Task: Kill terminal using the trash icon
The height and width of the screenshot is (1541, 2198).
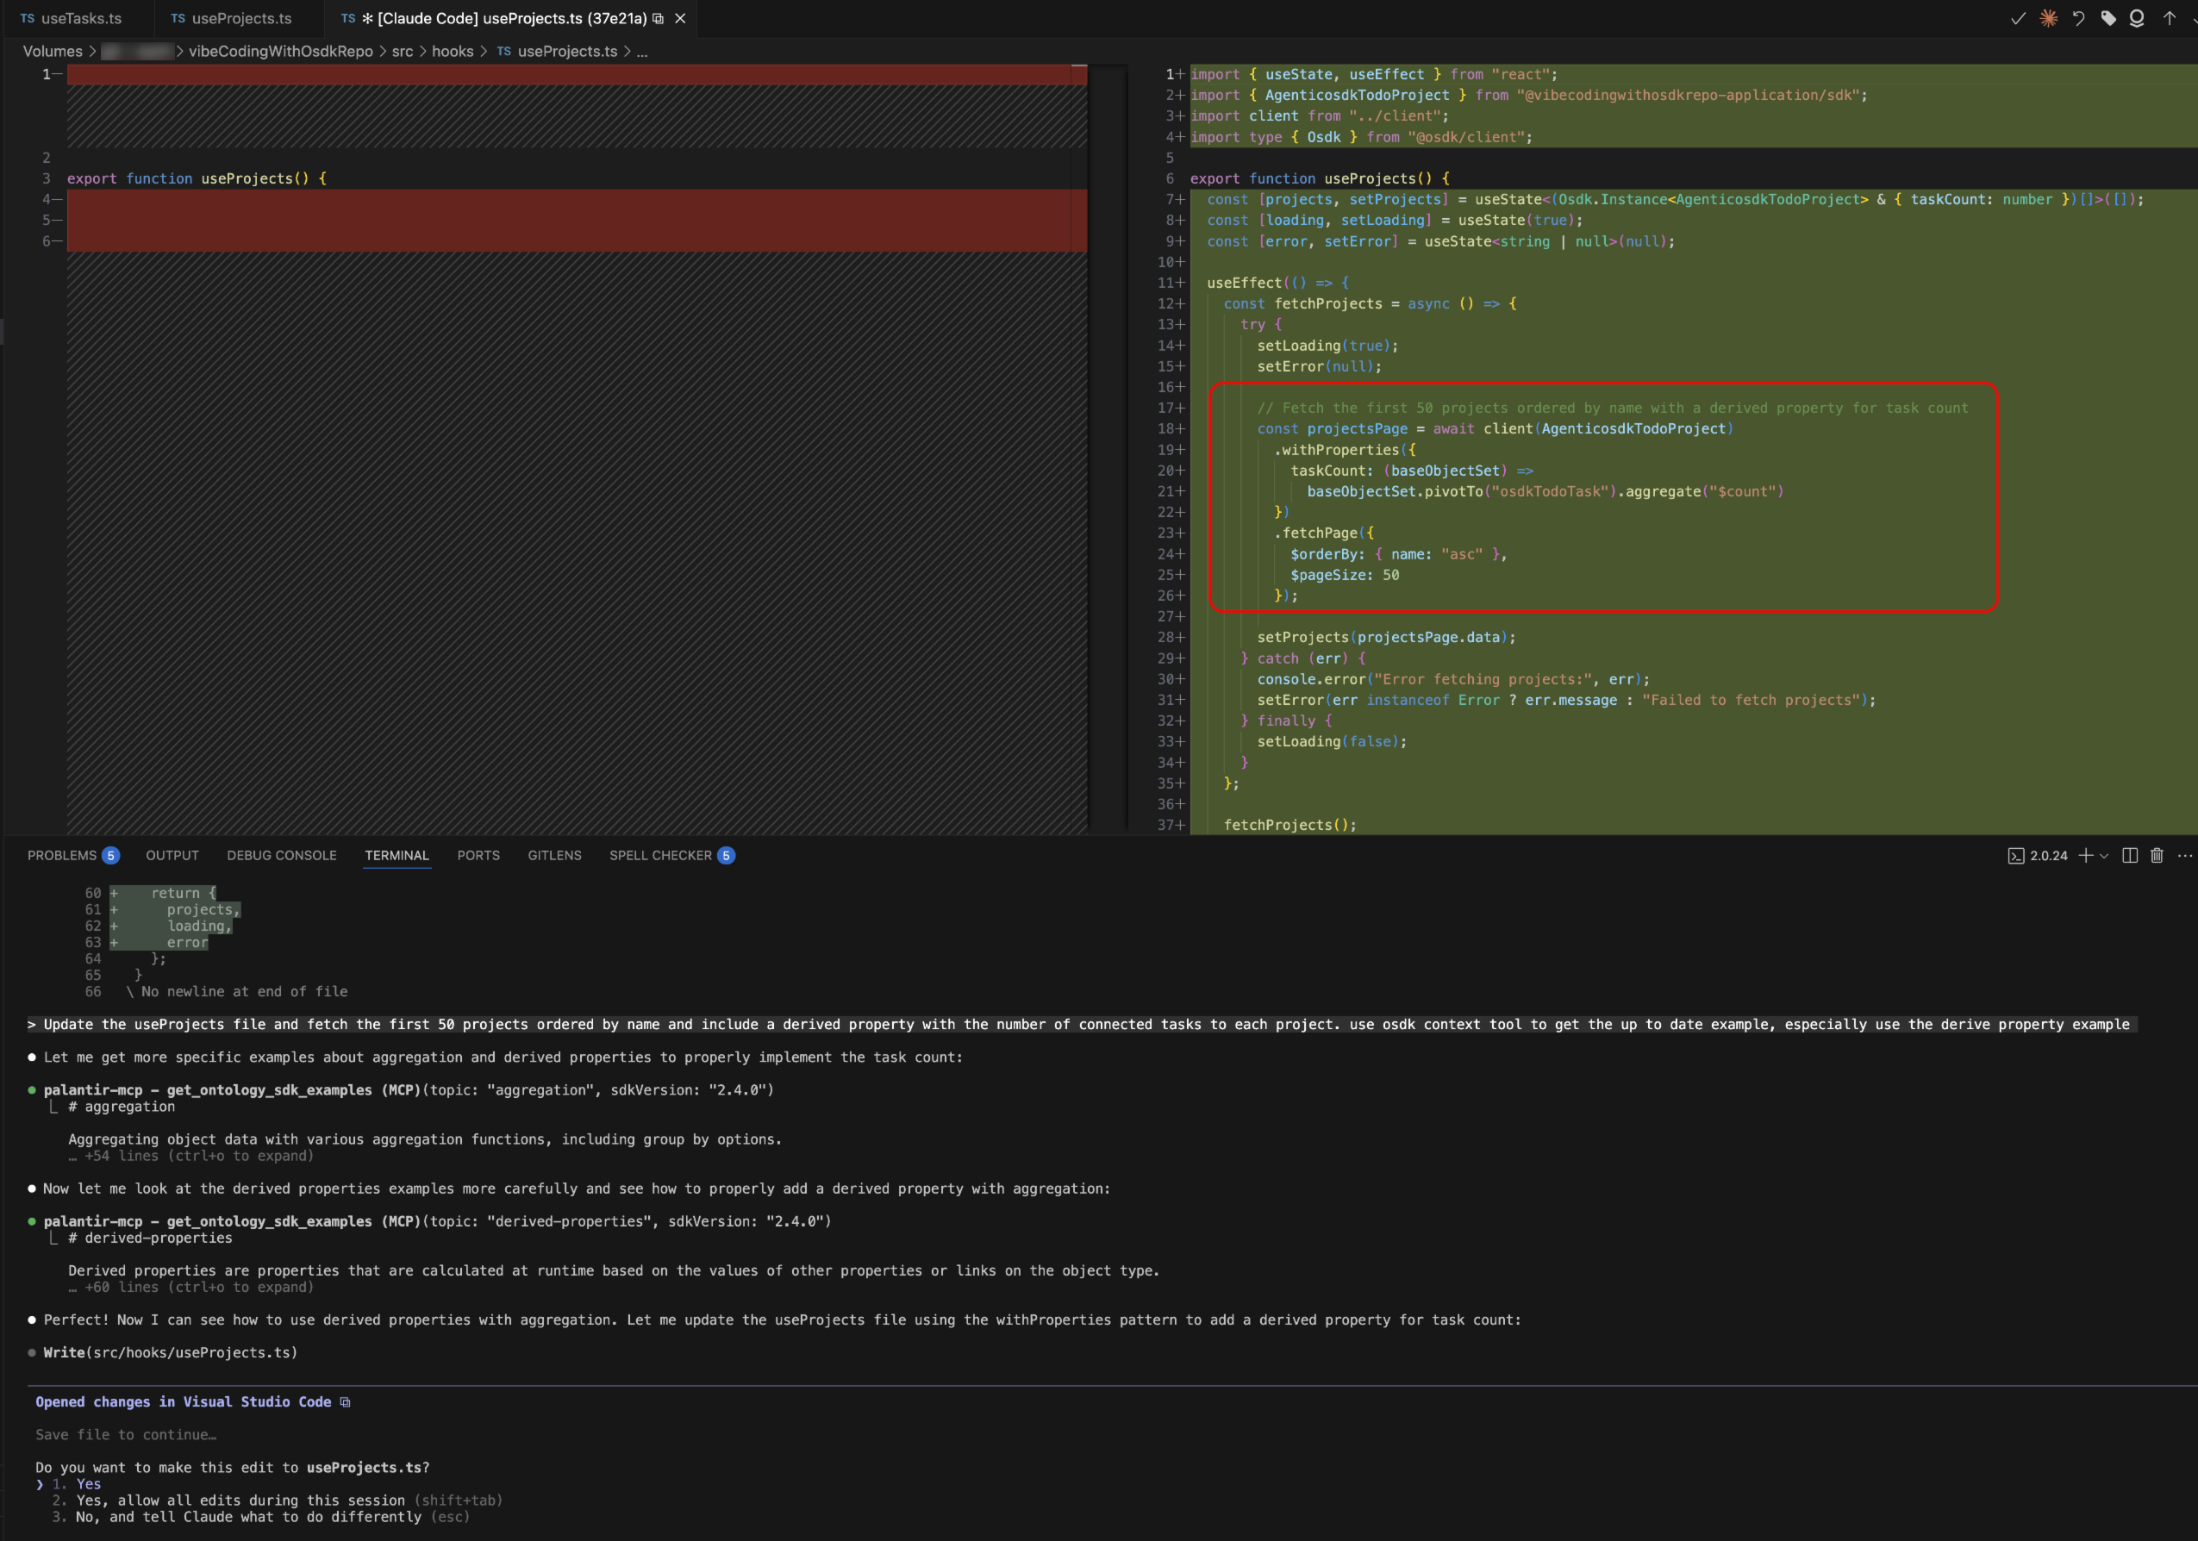Action: tap(2157, 856)
